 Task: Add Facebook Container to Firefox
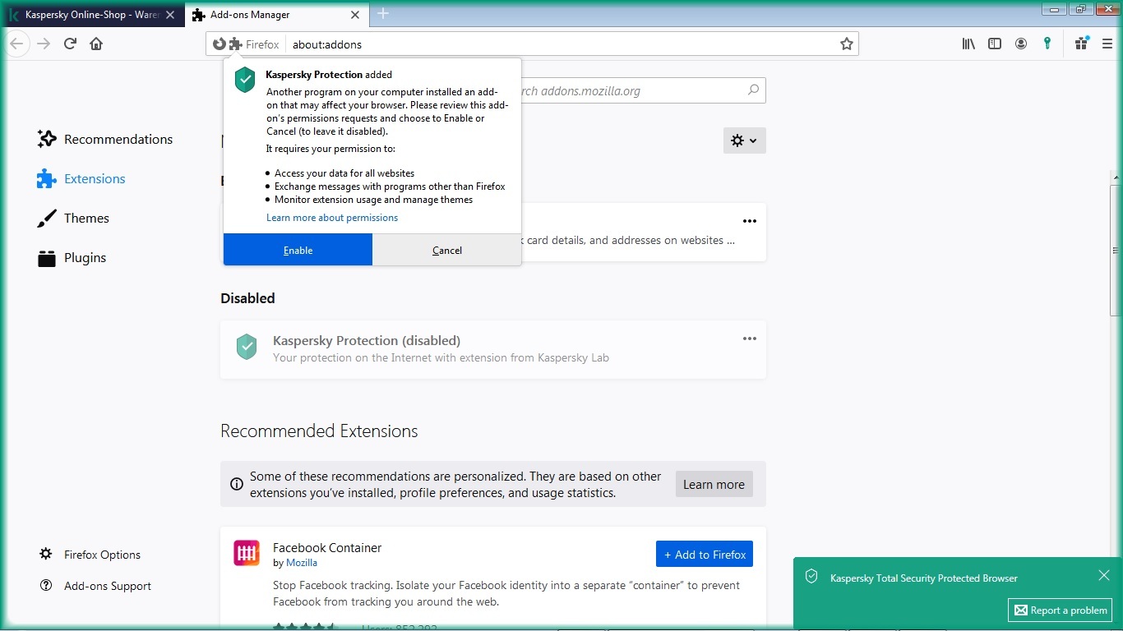[x=705, y=555]
